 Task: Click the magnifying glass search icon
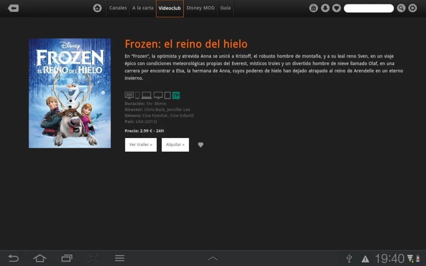click(x=401, y=8)
